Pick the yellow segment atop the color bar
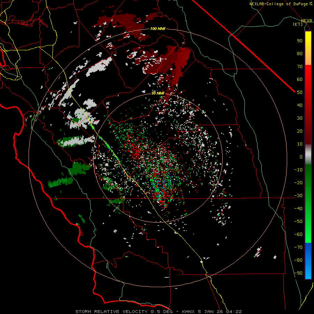This screenshot has width=314, height=314. [x=308, y=48]
